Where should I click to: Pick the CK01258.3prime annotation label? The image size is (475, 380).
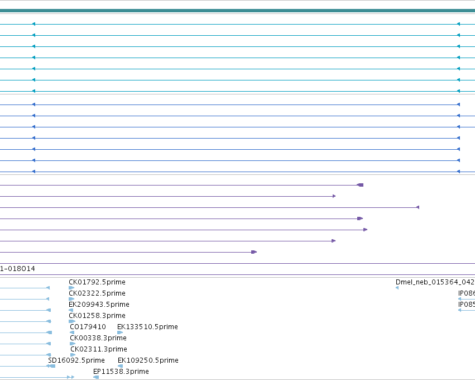[97, 316]
